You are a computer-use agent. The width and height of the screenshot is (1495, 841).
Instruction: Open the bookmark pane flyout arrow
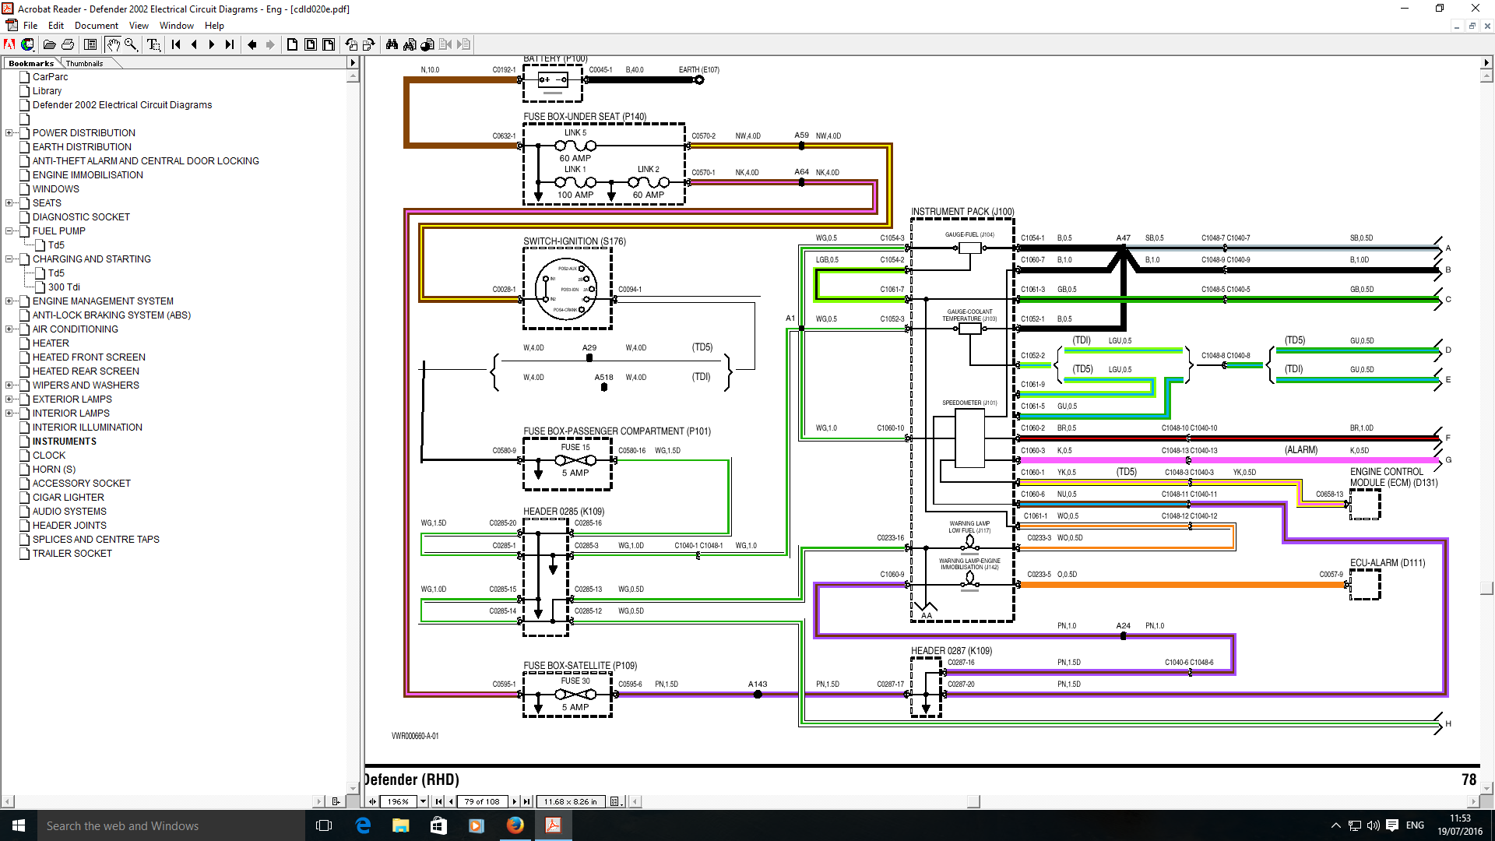pos(353,63)
